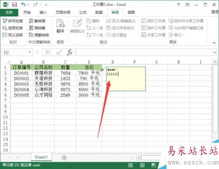Open 简繁转换 conversion dialog
This screenshot has height=169, width=219.
pyautogui.click(x=39, y=35)
